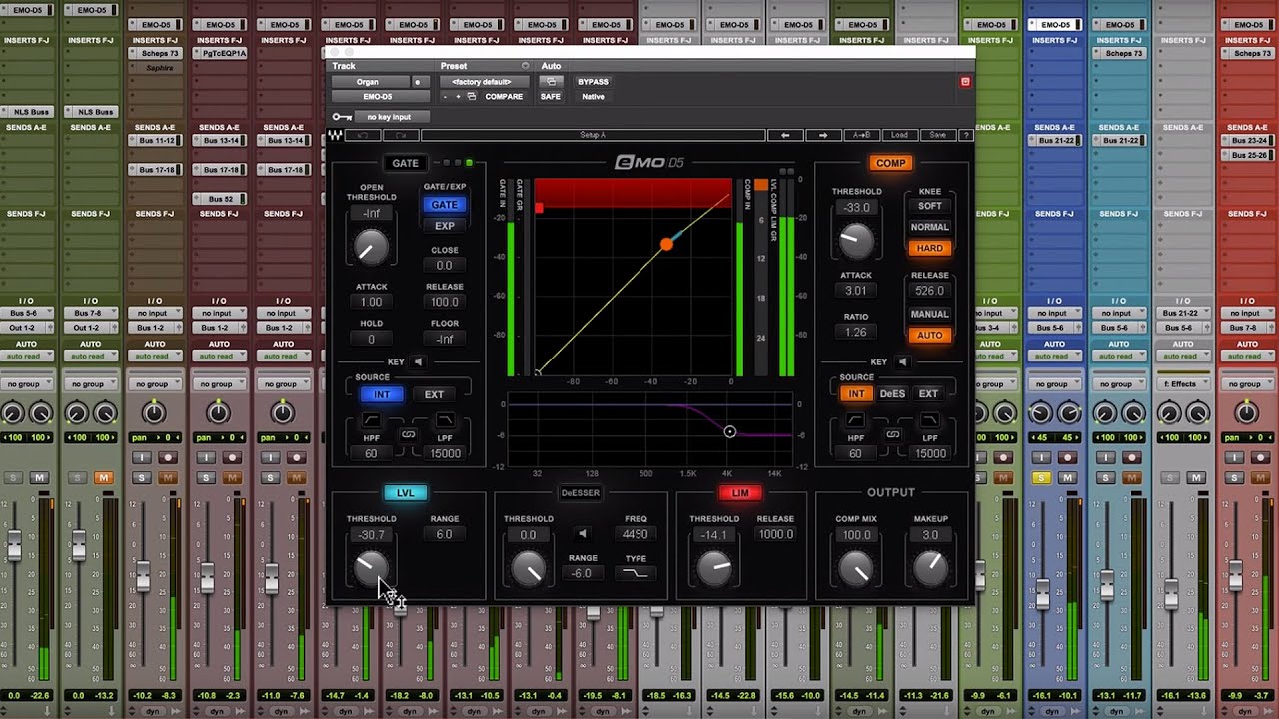Click the key input key icon
1279x719 pixels.
[342, 117]
